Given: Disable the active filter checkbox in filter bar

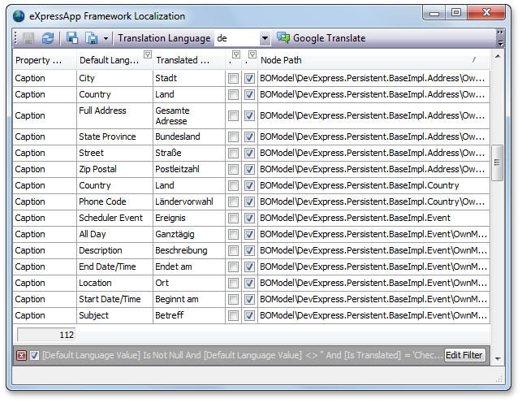Looking at the screenshot, I should coord(34,356).
